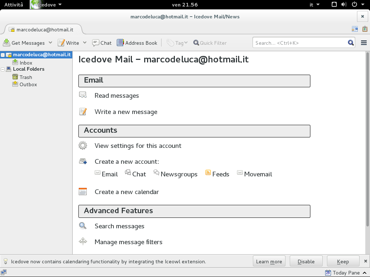This screenshot has width=370, height=277.
Task: Click the Advanced Features section header
Action: coord(194,211)
